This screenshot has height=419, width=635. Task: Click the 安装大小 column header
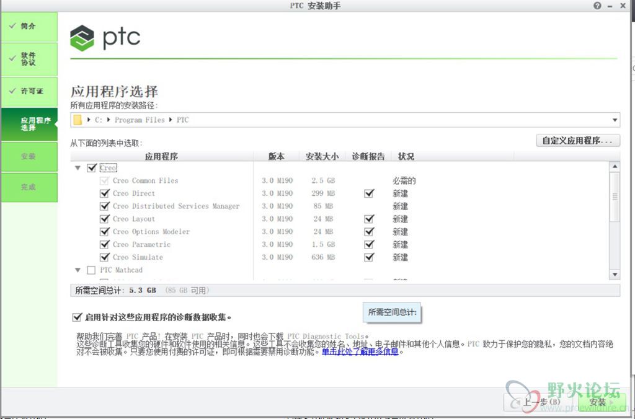(322, 156)
